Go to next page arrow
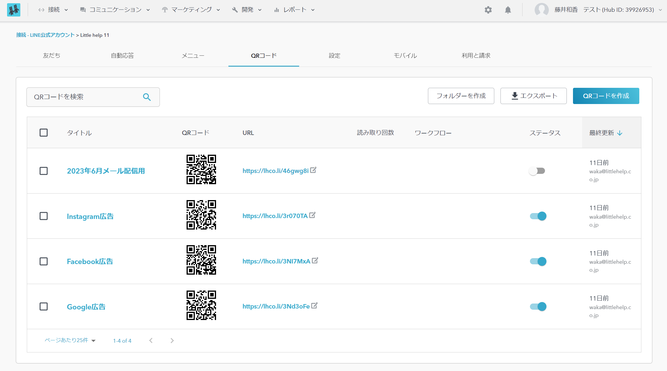The width and height of the screenshot is (667, 371). 172,341
